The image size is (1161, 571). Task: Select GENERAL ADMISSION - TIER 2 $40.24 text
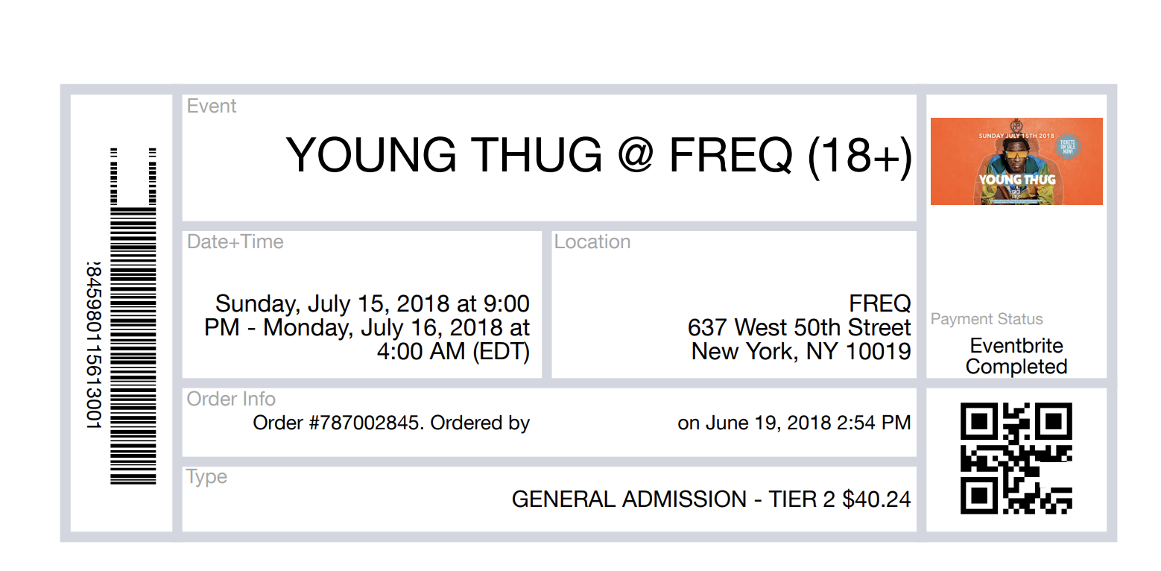point(712,499)
